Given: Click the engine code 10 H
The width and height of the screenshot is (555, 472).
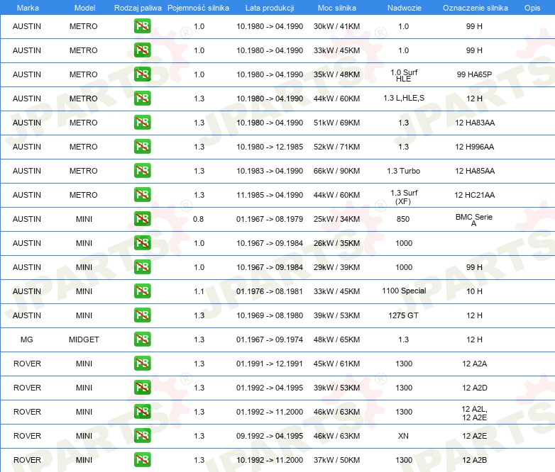Looking at the screenshot, I should pyautogui.click(x=474, y=291).
